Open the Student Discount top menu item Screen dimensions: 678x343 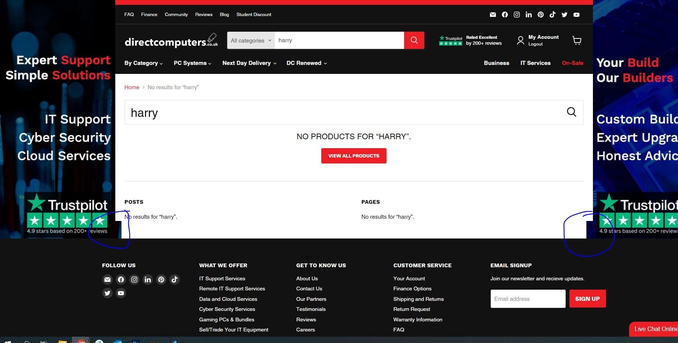point(254,15)
